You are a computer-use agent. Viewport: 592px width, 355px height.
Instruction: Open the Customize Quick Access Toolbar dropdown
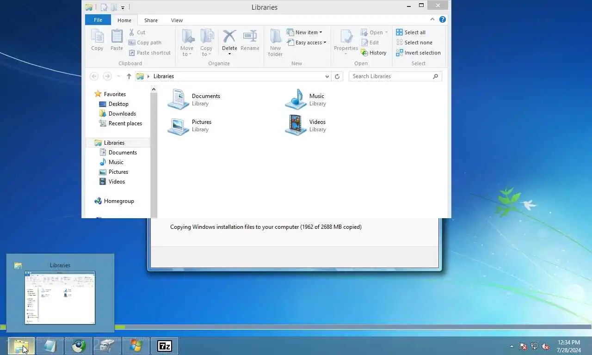point(123,7)
